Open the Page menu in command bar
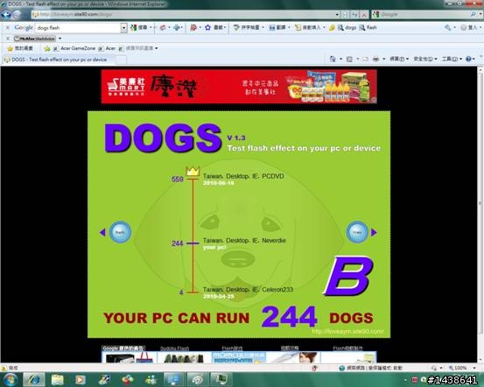484x387 pixels. (399, 59)
